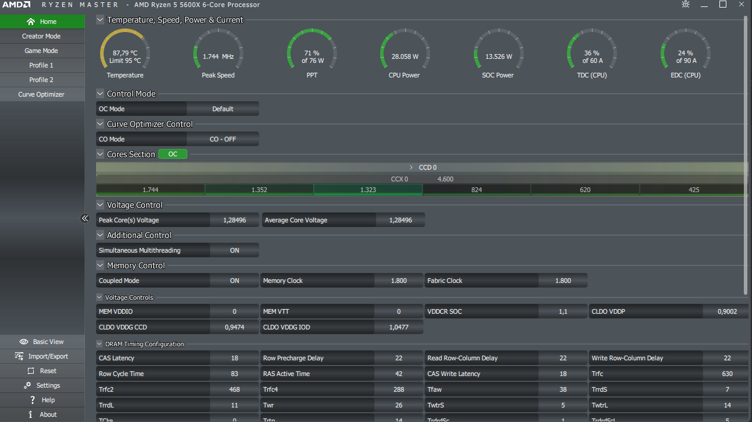Switch to the Creator Mode tab
Screen dimensions: 752x422
(42, 36)
